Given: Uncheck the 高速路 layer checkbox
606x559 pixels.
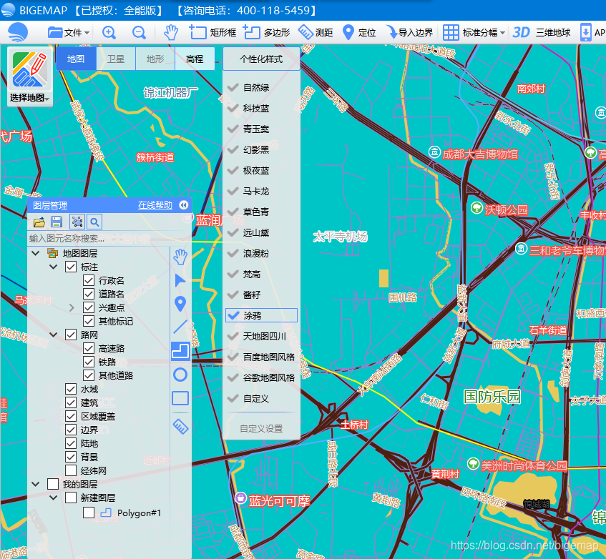Looking at the screenshot, I should tap(89, 348).
